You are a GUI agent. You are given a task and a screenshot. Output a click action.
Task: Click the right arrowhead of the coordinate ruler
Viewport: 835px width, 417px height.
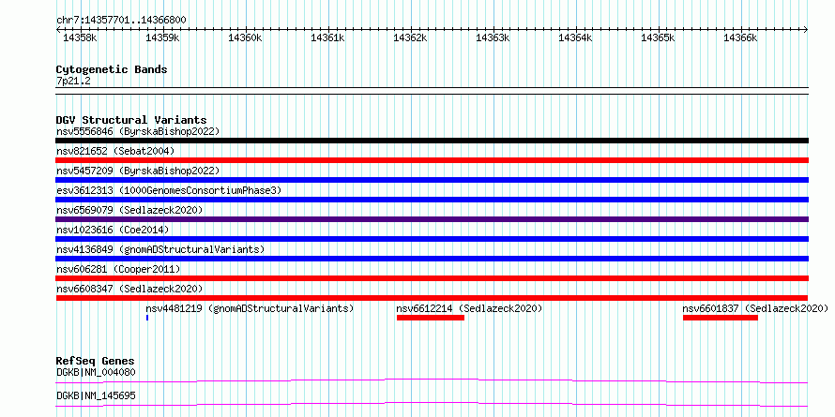click(806, 29)
